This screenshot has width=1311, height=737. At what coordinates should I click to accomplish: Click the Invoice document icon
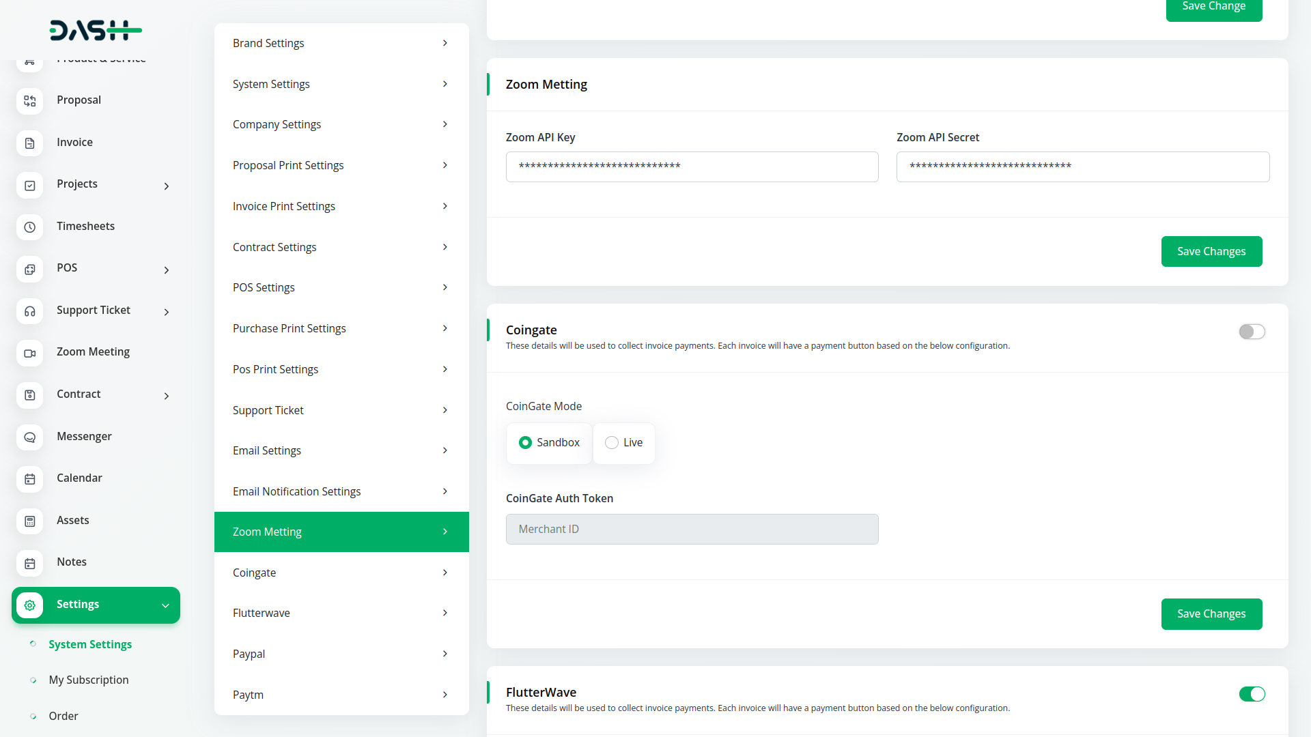tap(29, 143)
